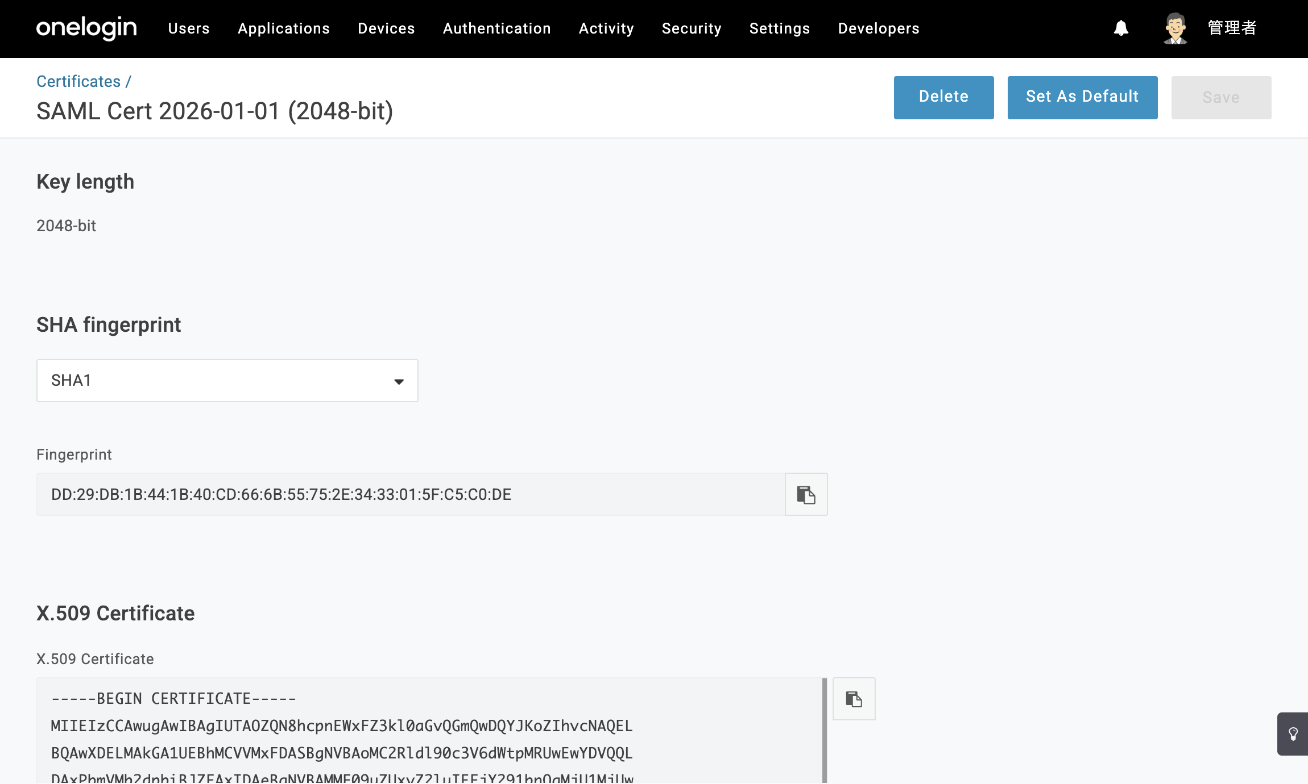This screenshot has height=784, width=1308.
Task: Go to OneLogin home via logo
Action: [86, 28]
